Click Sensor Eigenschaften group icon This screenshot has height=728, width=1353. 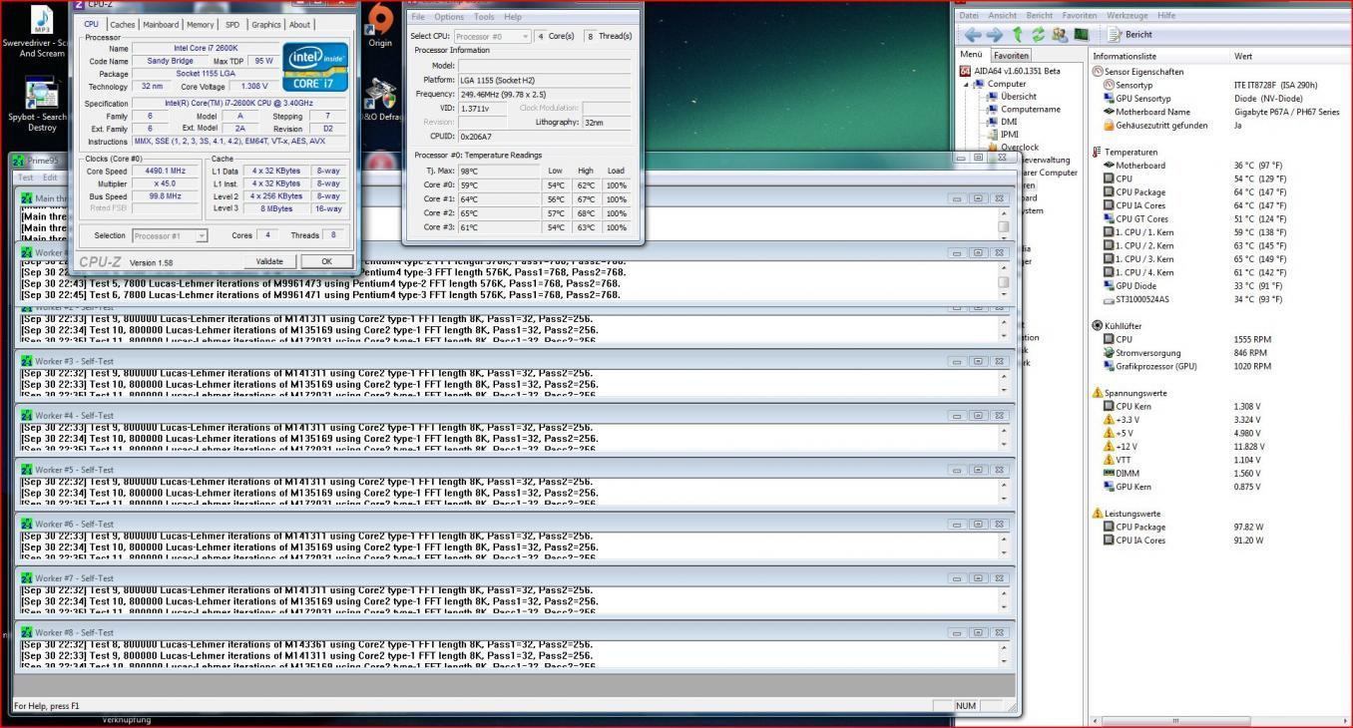pos(1098,72)
